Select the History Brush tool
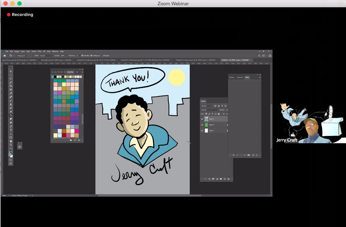This screenshot has width=346, height=227. [10, 108]
